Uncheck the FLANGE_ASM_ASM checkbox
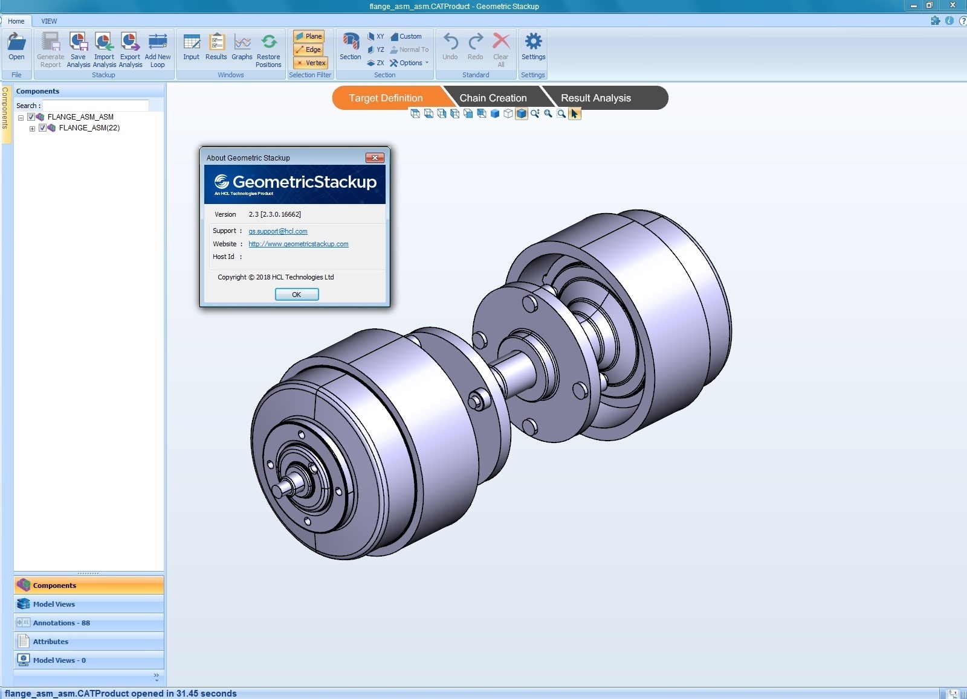This screenshot has height=699, width=967. [x=31, y=117]
